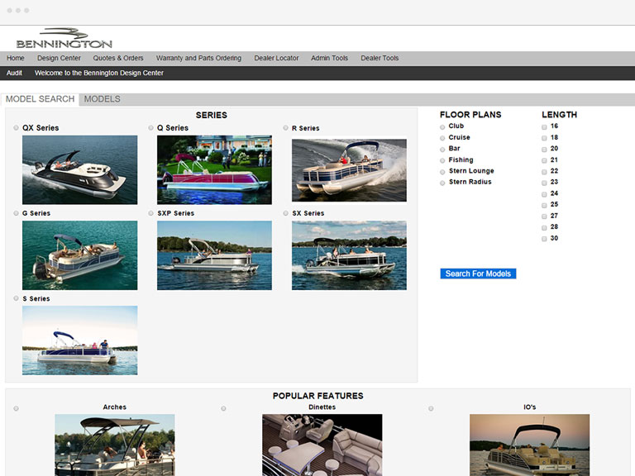Image resolution: width=635 pixels, height=476 pixels.
Task: Open Warranty and Parts Ordering menu
Action: (198, 59)
